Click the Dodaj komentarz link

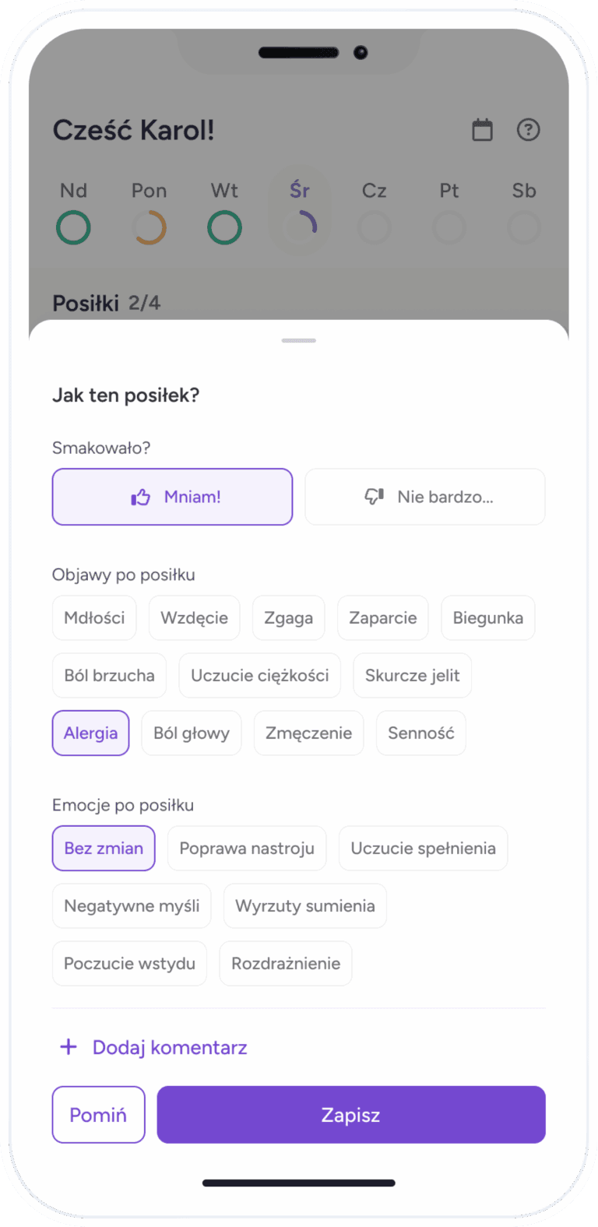(x=153, y=1046)
